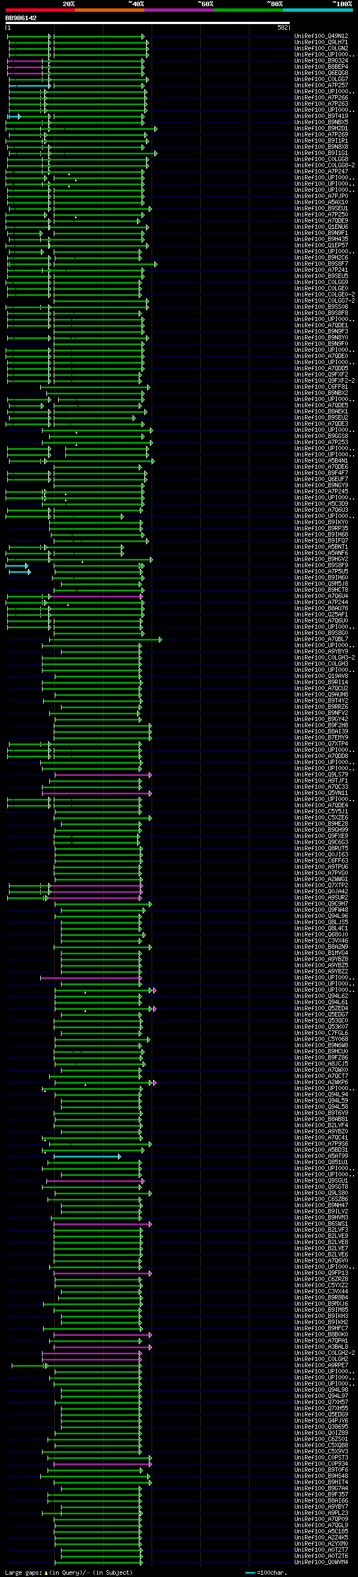Viewport: 358px width, 1577px height.
Task: Click hit UniRef100_A7P266
Action: tap(321, 97)
